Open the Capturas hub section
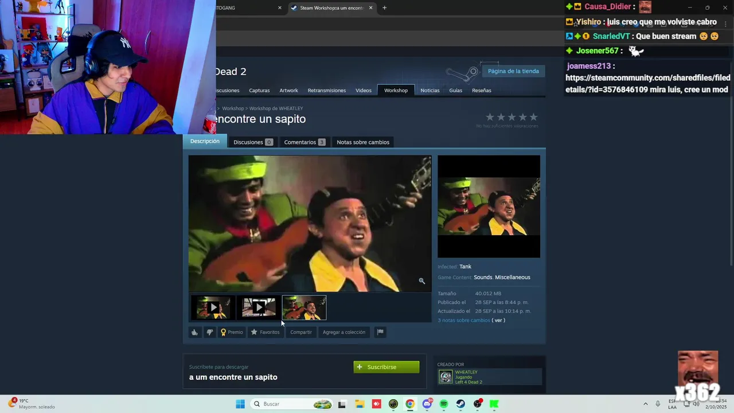The width and height of the screenshot is (734, 413). (259, 91)
